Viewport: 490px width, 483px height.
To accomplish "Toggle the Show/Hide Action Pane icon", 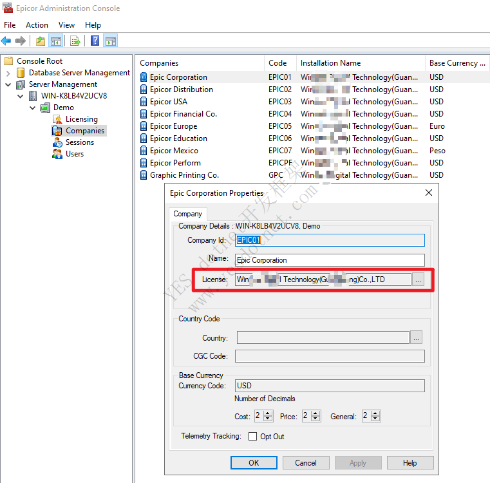I will coord(110,41).
